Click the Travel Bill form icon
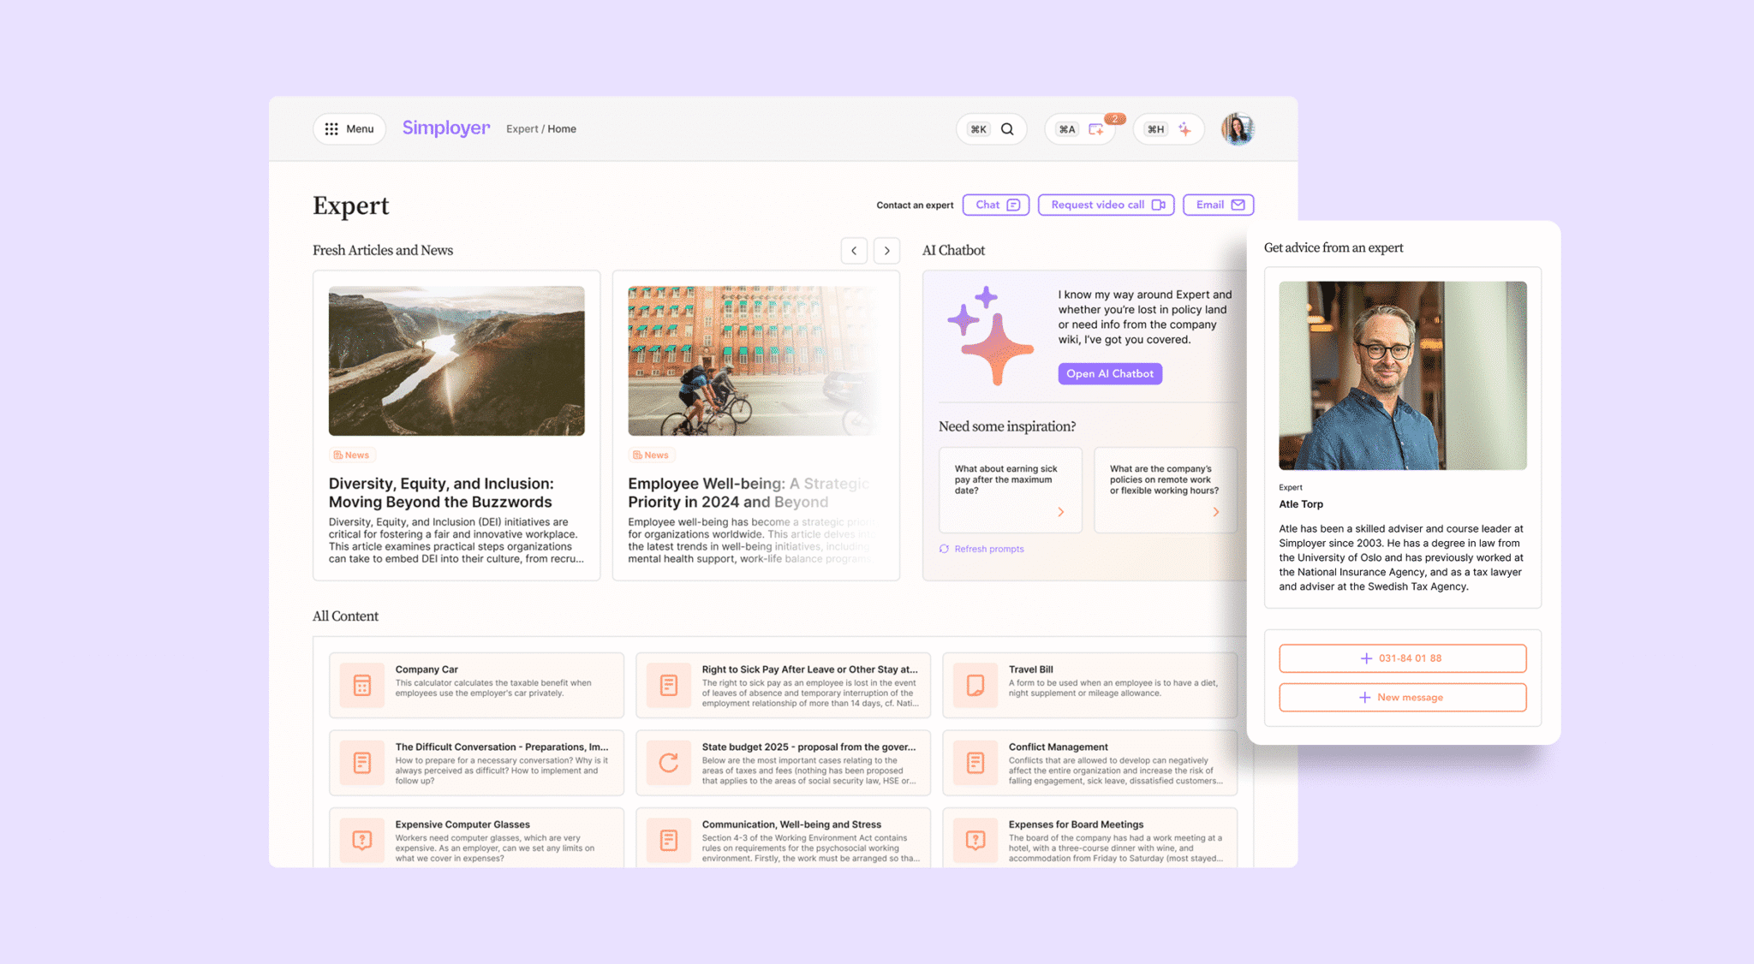This screenshot has width=1754, height=964. click(975, 685)
